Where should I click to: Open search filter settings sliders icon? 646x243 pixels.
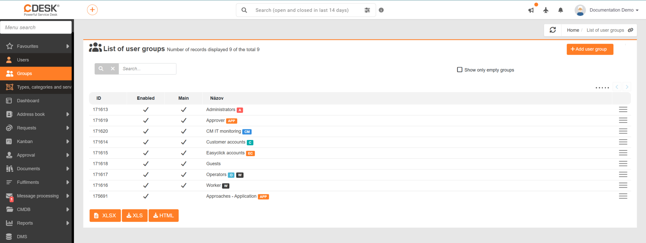(367, 10)
